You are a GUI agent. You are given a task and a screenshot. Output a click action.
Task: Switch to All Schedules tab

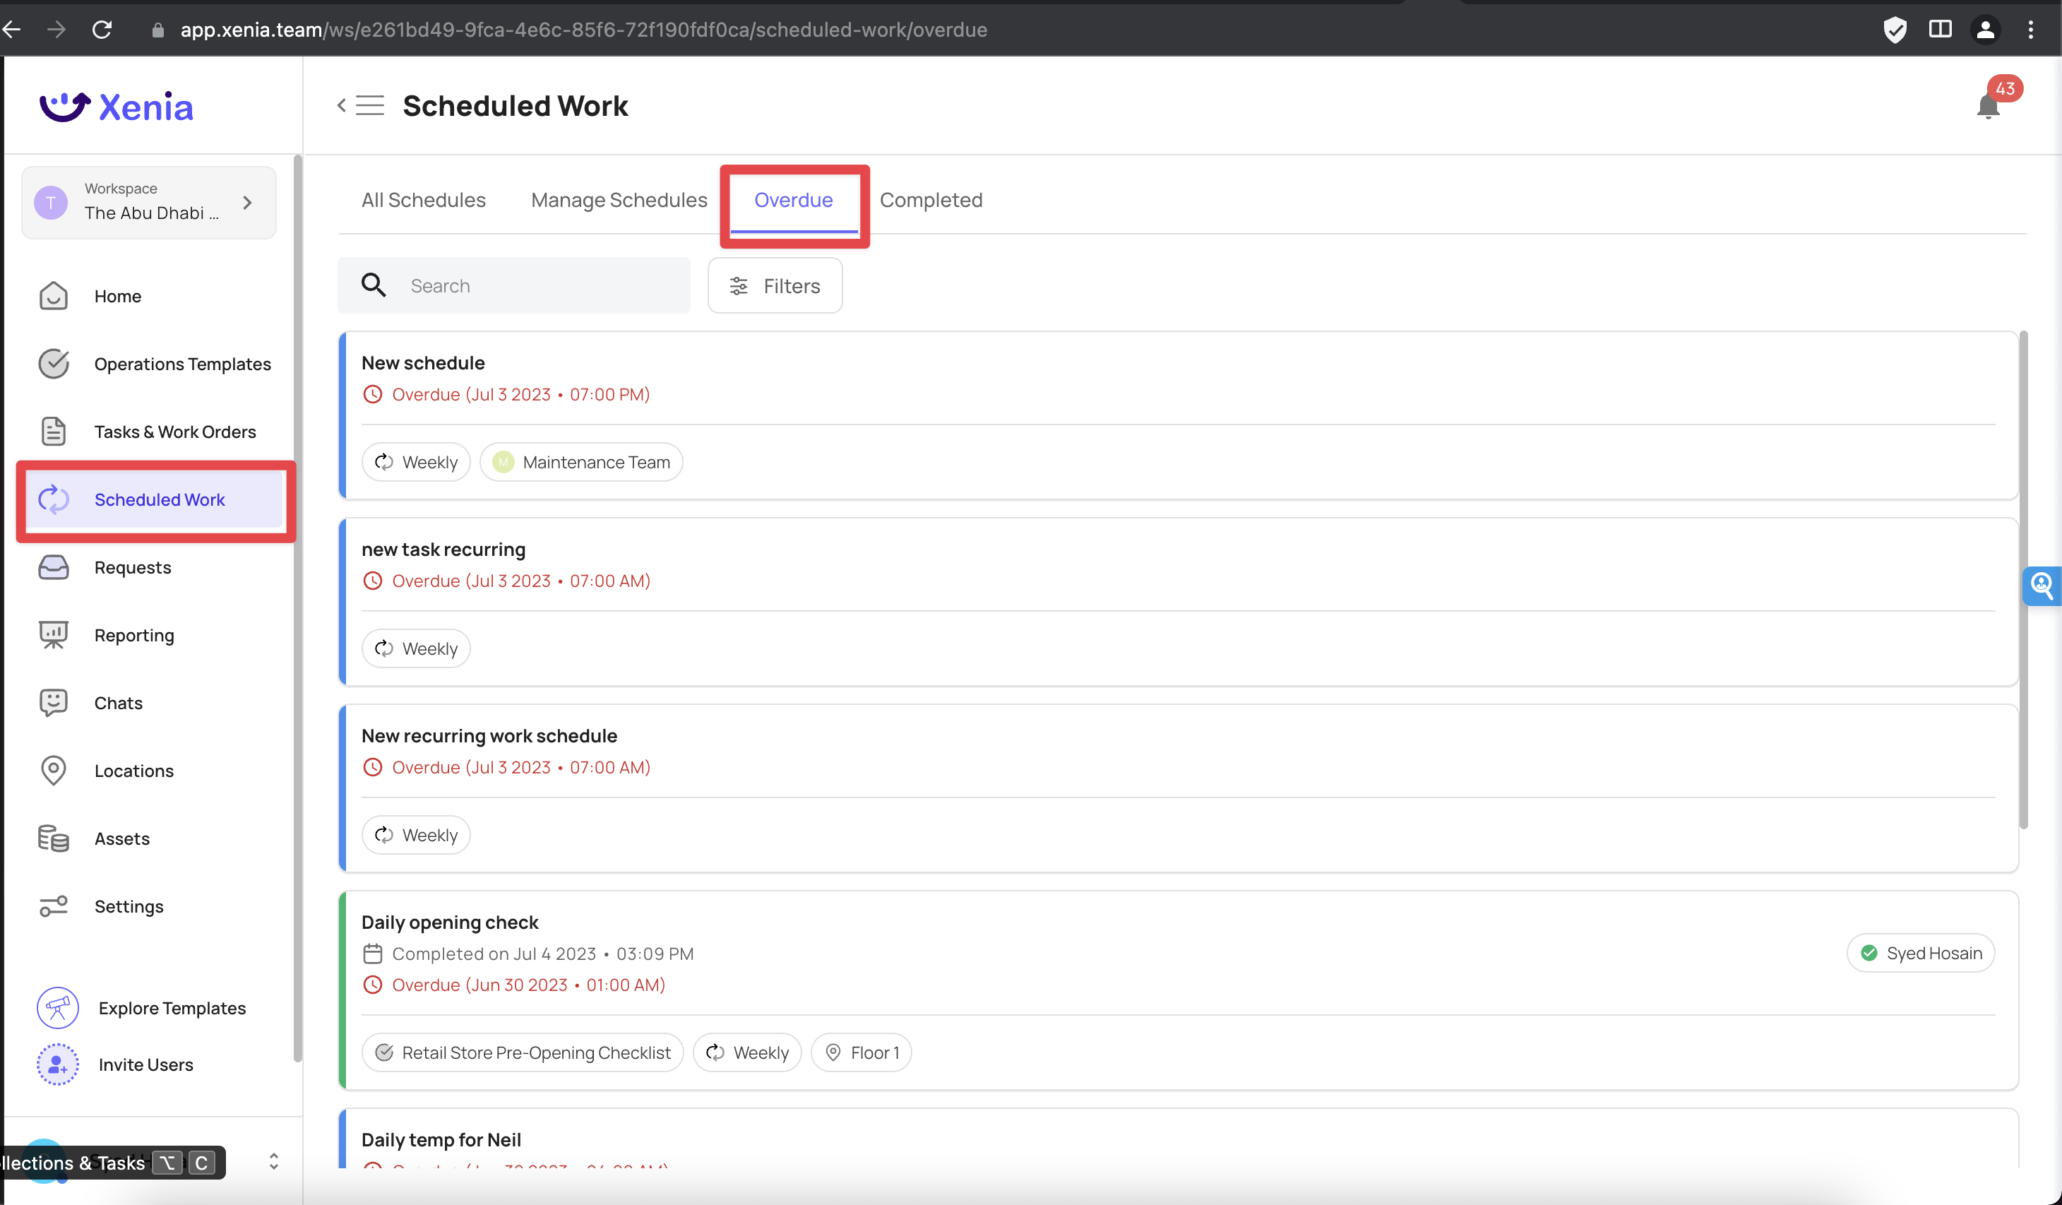423,200
